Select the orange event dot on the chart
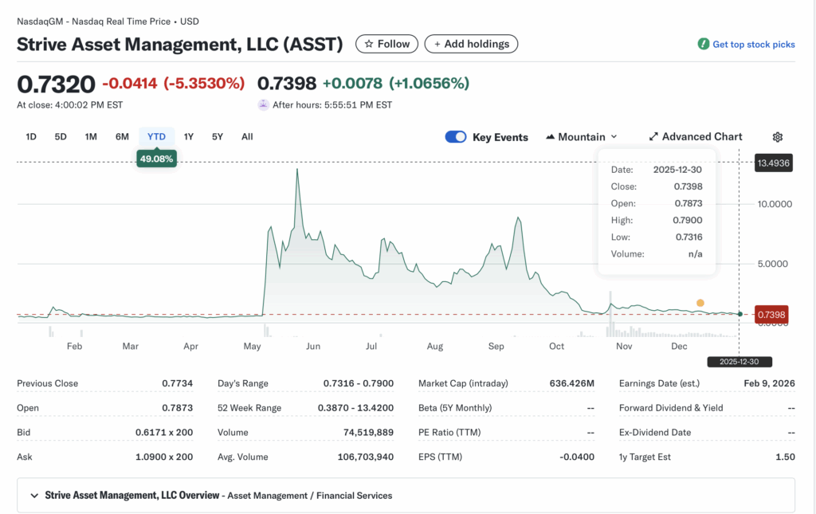Screen dimensions: 816x514 [700, 303]
